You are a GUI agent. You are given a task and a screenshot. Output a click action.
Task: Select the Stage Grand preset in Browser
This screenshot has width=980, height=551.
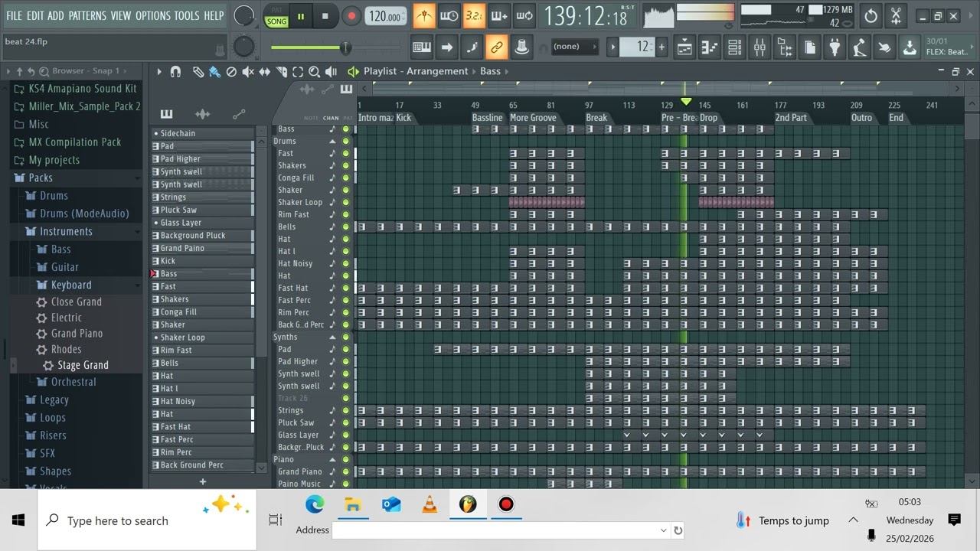(83, 365)
